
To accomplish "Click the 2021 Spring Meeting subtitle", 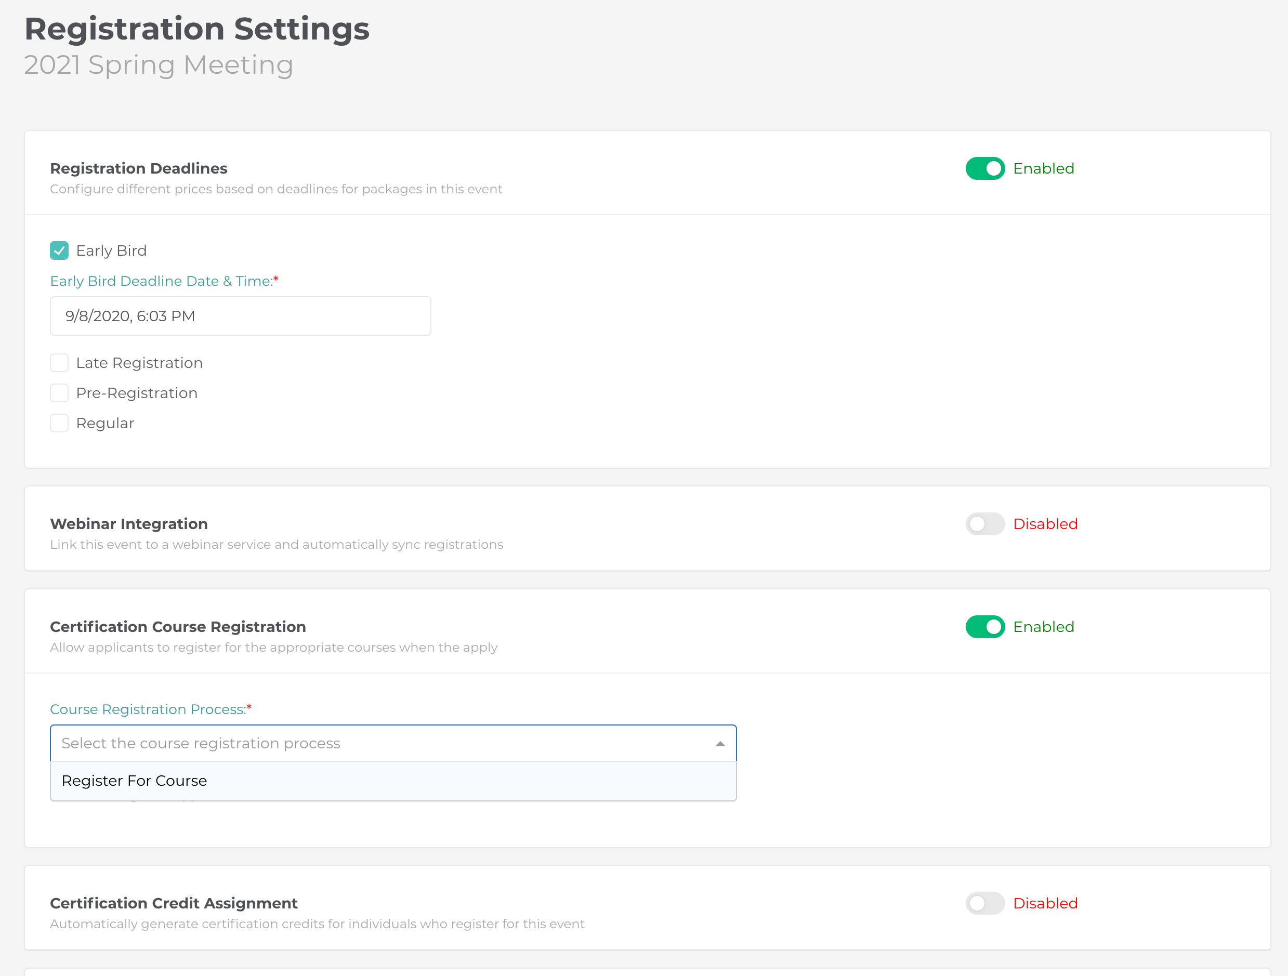I will (159, 64).
